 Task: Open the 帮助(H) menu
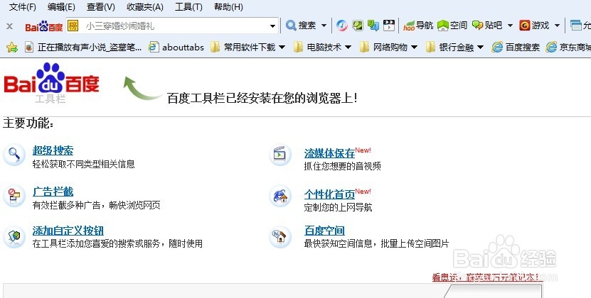coord(228,7)
